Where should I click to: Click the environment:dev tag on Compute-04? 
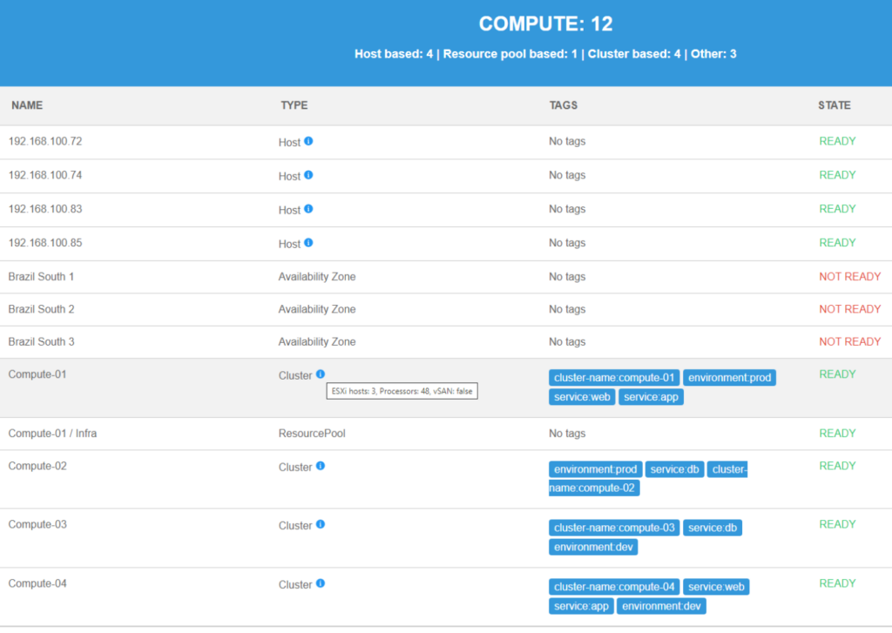661,606
